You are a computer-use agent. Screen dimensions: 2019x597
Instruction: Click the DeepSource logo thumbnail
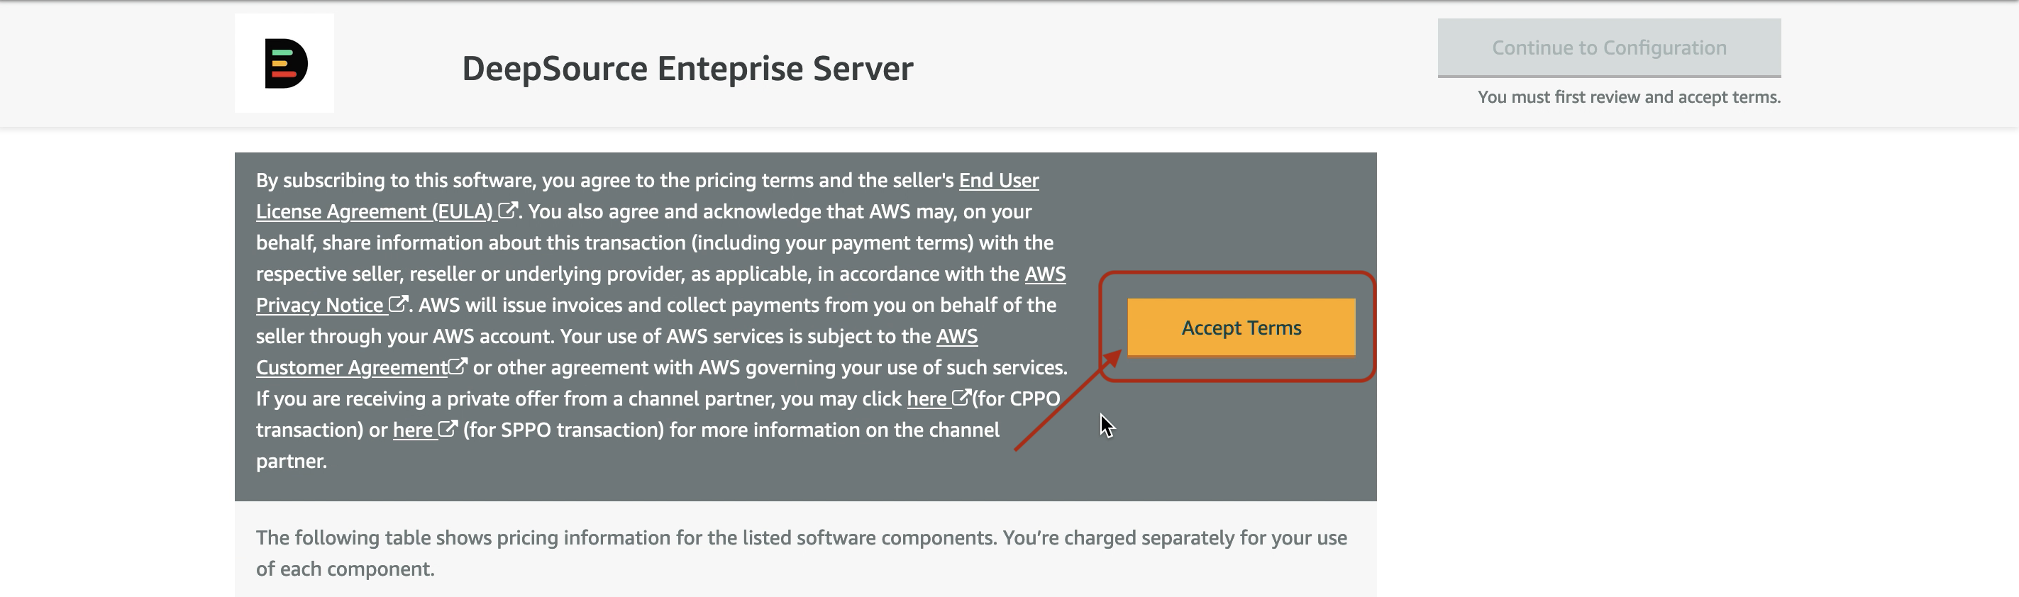tap(284, 64)
